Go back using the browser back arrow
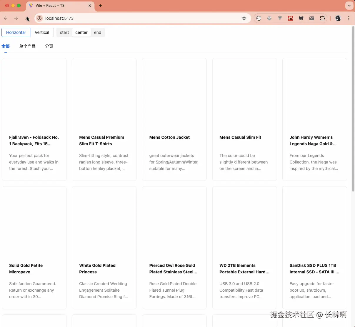 [6, 18]
